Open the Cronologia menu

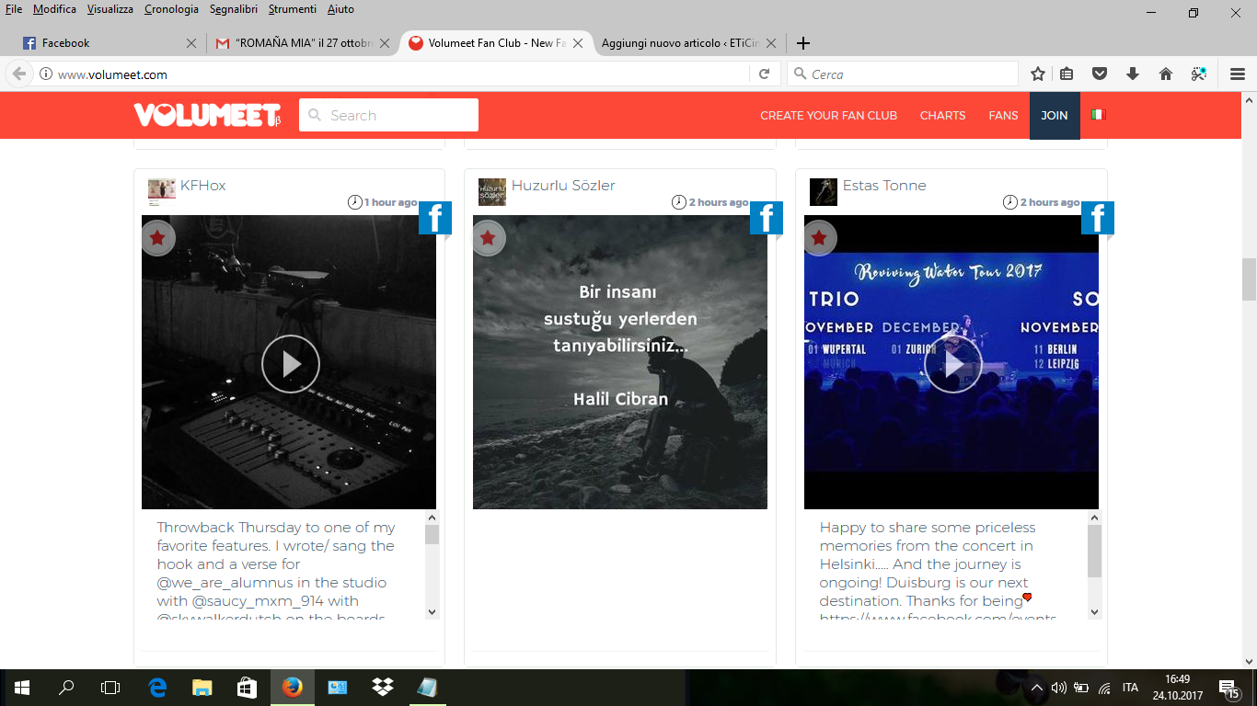tap(171, 9)
